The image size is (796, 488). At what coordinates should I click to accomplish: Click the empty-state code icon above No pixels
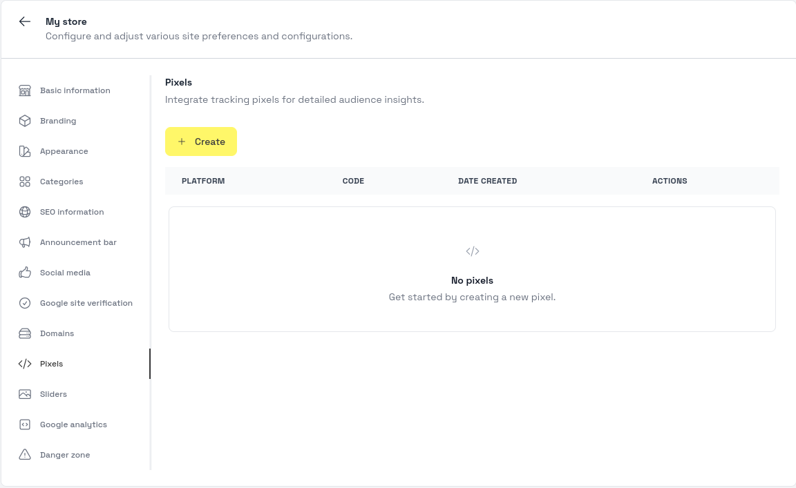pos(473,251)
